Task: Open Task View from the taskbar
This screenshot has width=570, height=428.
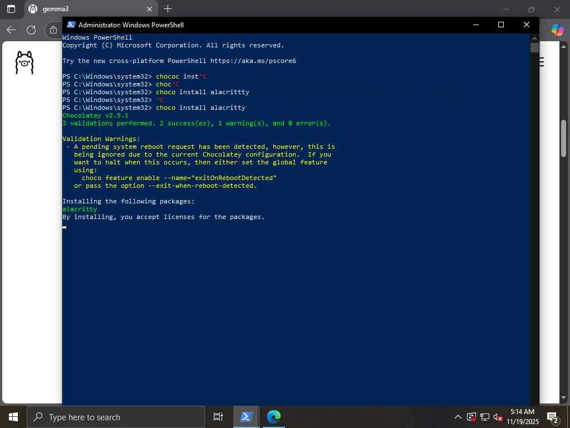Action: [218, 417]
